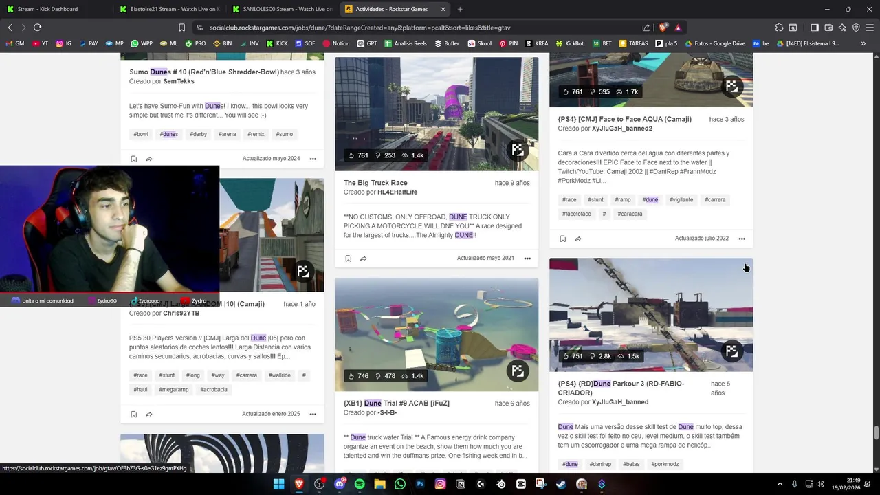Share the Face to Face AQUA job
This screenshot has height=495, width=880.
pyautogui.click(x=578, y=239)
